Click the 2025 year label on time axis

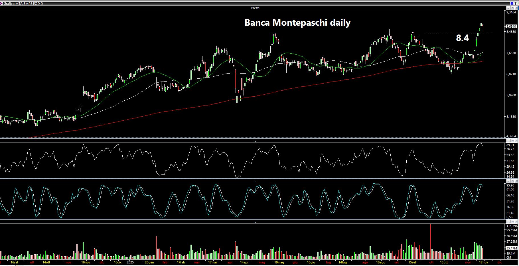(130, 262)
